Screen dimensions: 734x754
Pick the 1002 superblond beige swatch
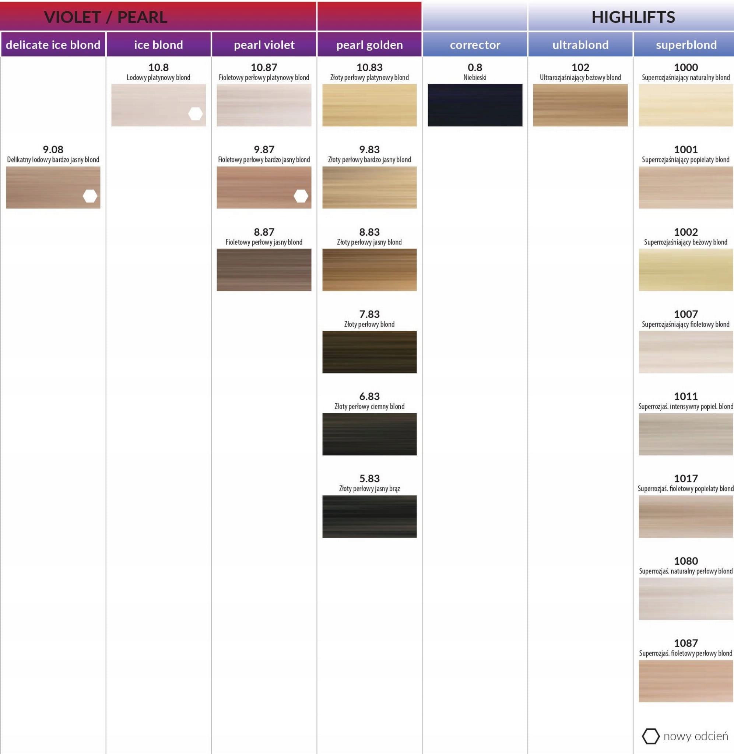tap(686, 270)
